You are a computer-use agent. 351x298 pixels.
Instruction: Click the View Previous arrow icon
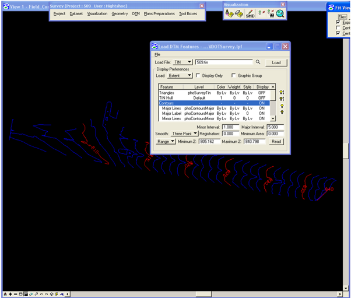[41, 294]
